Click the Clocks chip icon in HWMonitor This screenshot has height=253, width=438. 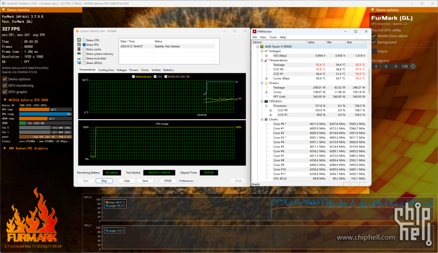pyautogui.click(x=266, y=119)
